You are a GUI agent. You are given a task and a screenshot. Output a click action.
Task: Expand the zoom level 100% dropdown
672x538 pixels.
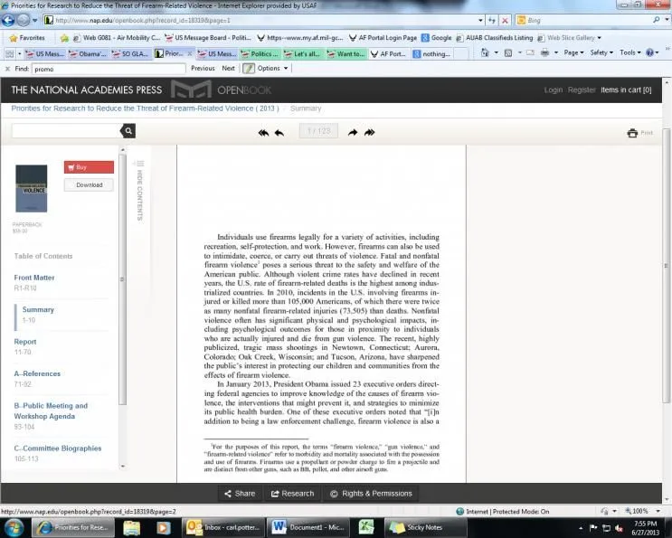point(644,512)
